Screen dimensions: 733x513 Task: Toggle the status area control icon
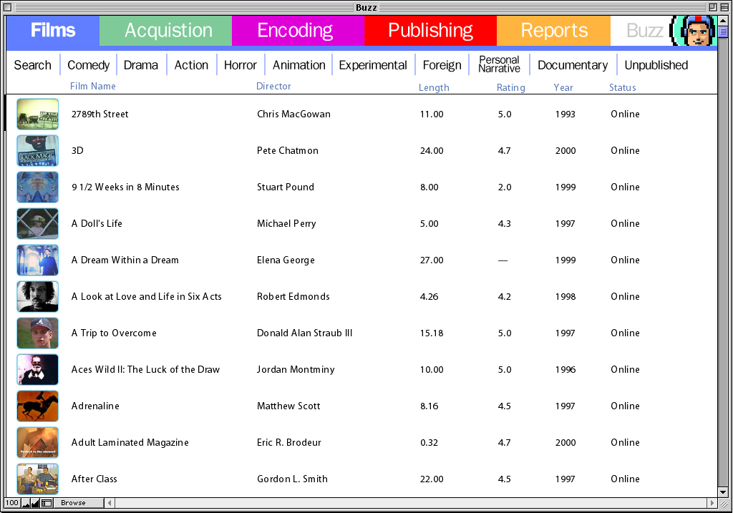point(47,503)
